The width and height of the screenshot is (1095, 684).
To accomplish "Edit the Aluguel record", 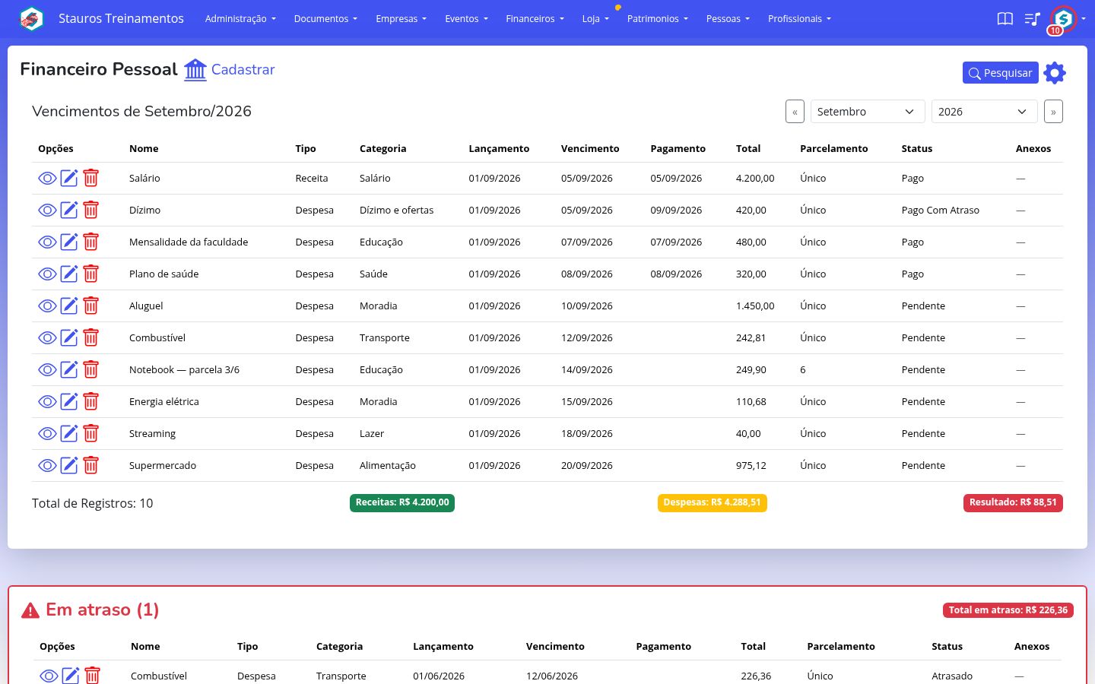I will point(69,306).
